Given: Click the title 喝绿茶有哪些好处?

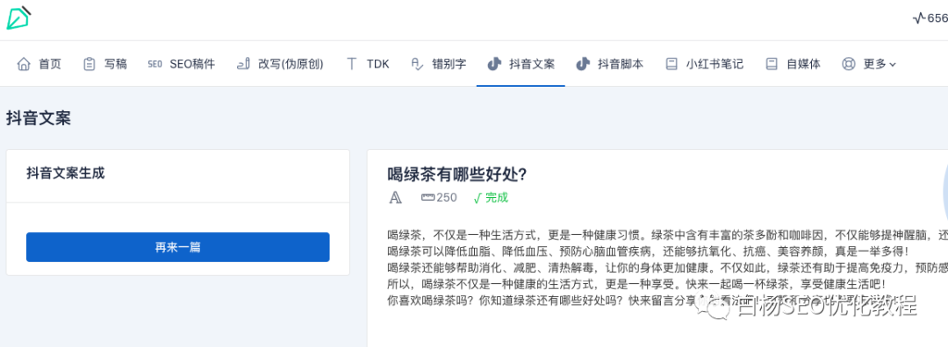Looking at the screenshot, I should [x=457, y=174].
